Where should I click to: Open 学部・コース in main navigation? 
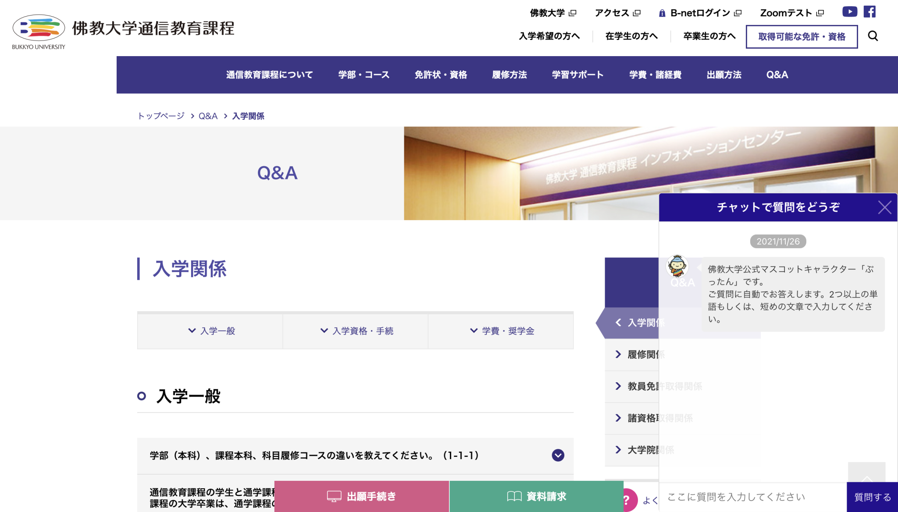tap(363, 75)
